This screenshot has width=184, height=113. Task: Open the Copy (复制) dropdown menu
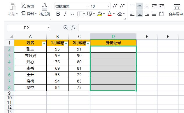point(36,14)
